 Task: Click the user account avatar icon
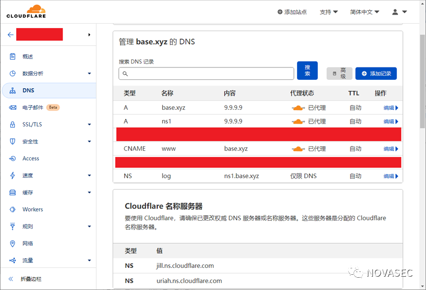[x=395, y=12]
